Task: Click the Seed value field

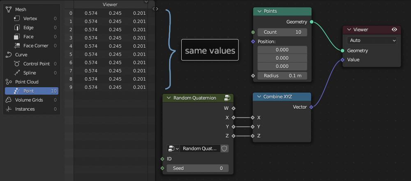Action: [x=198, y=168]
